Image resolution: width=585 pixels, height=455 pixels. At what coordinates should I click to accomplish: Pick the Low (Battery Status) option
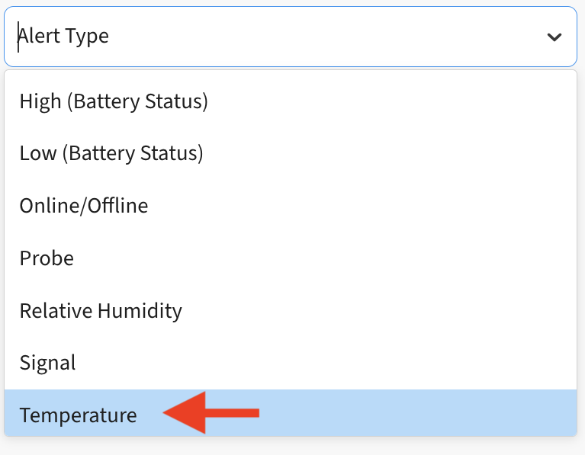coord(111,153)
